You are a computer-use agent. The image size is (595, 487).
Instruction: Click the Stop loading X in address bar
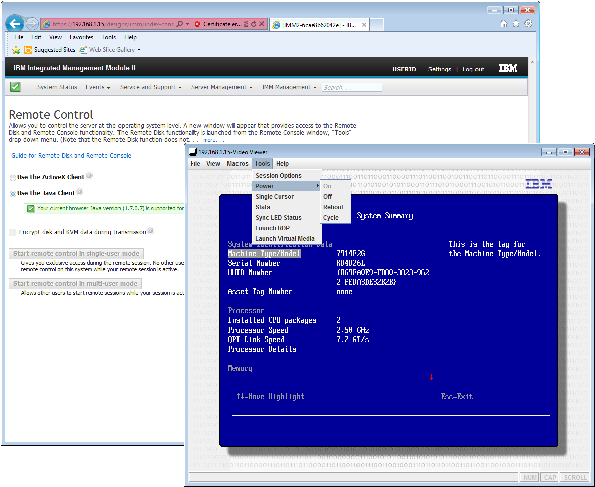[262, 24]
